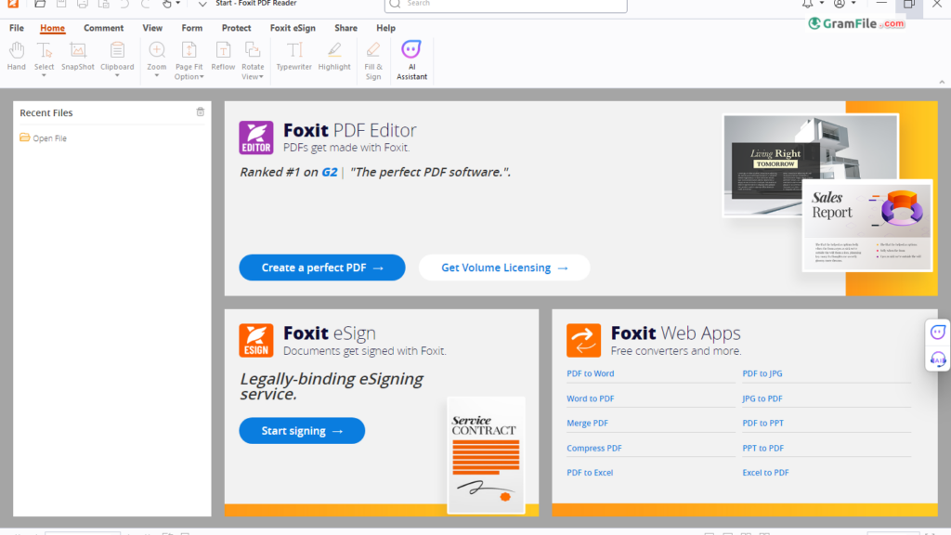Image resolution: width=951 pixels, height=535 pixels.
Task: Open the Clipboard tool
Action: coord(117,57)
